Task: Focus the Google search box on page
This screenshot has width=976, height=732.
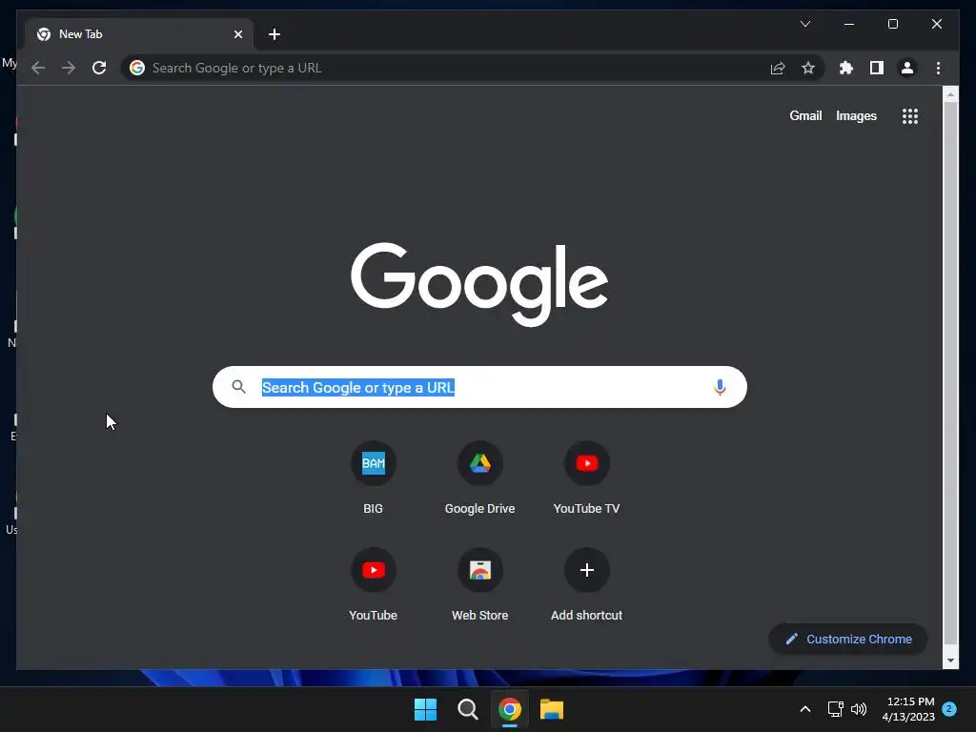Action: pyautogui.click(x=479, y=387)
